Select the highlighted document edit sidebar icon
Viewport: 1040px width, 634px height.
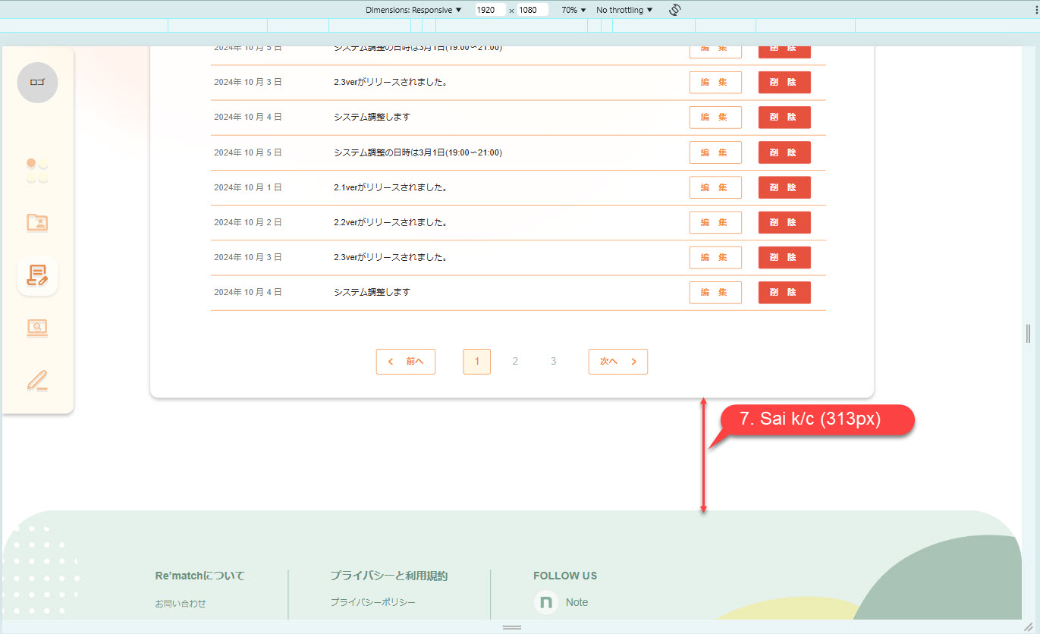(37, 275)
